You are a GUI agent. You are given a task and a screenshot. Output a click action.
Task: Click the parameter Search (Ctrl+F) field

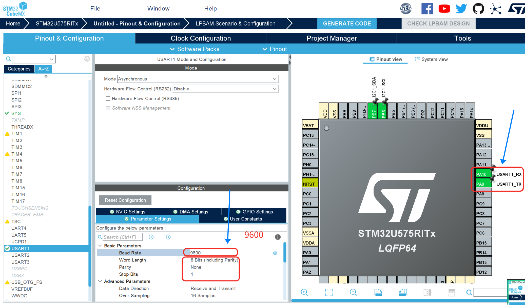click(123, 237)
